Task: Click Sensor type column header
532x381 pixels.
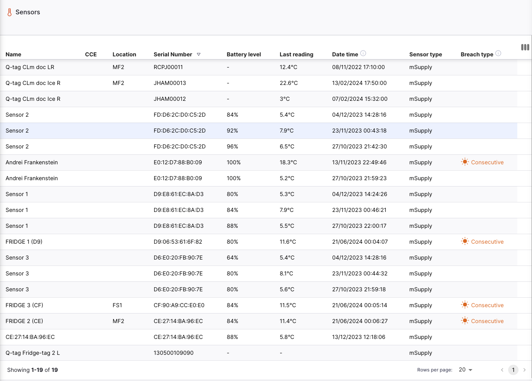Action: click(x=426, y=54)
